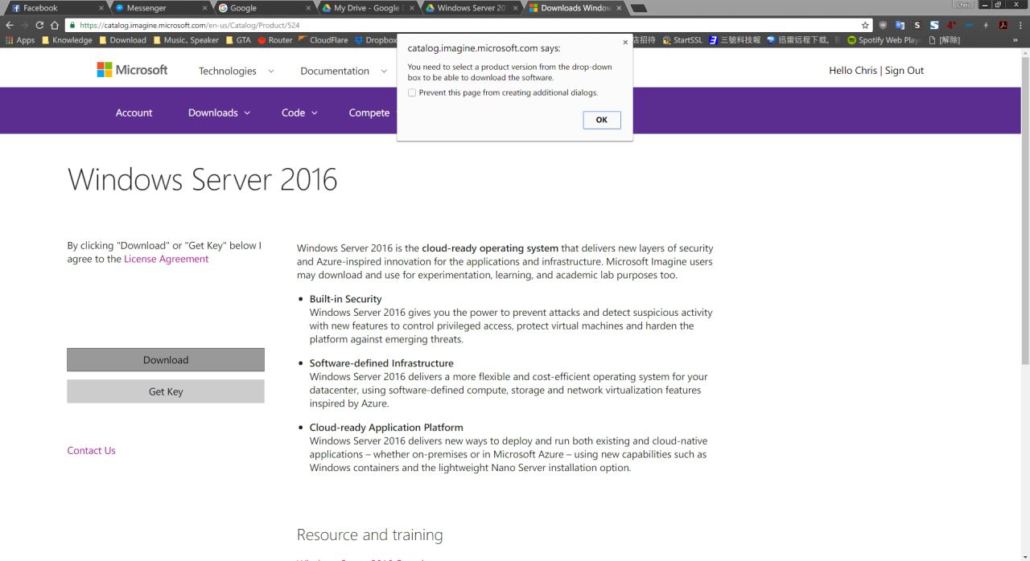Click the browser forward arrow
This screenshot has width=1030, height=561.
(24, 25)
